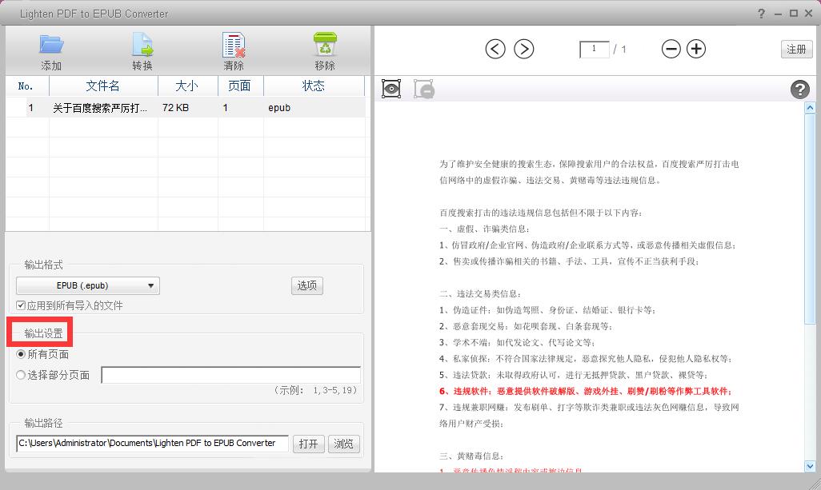821x490 pixels.
Task: Select the 所有页面 radio button
Action: click(x=22, y=354)
